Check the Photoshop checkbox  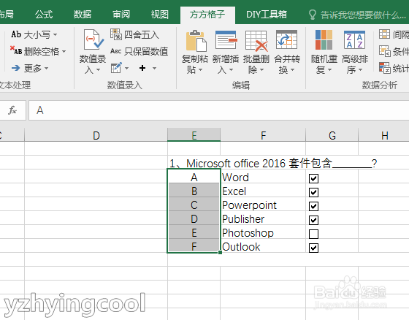(x=313, y=234)
